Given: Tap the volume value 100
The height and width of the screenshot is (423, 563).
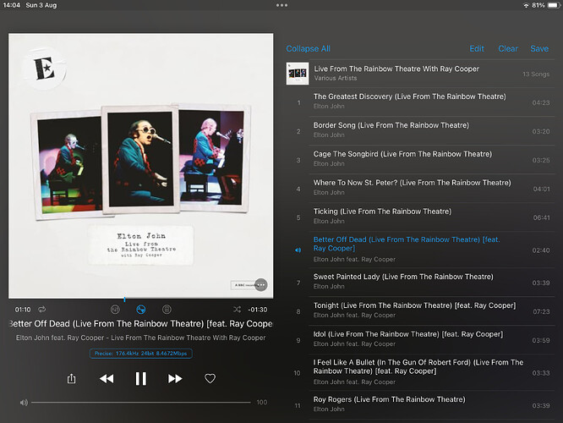Looking at the screenshot, I should pos(262,403).
